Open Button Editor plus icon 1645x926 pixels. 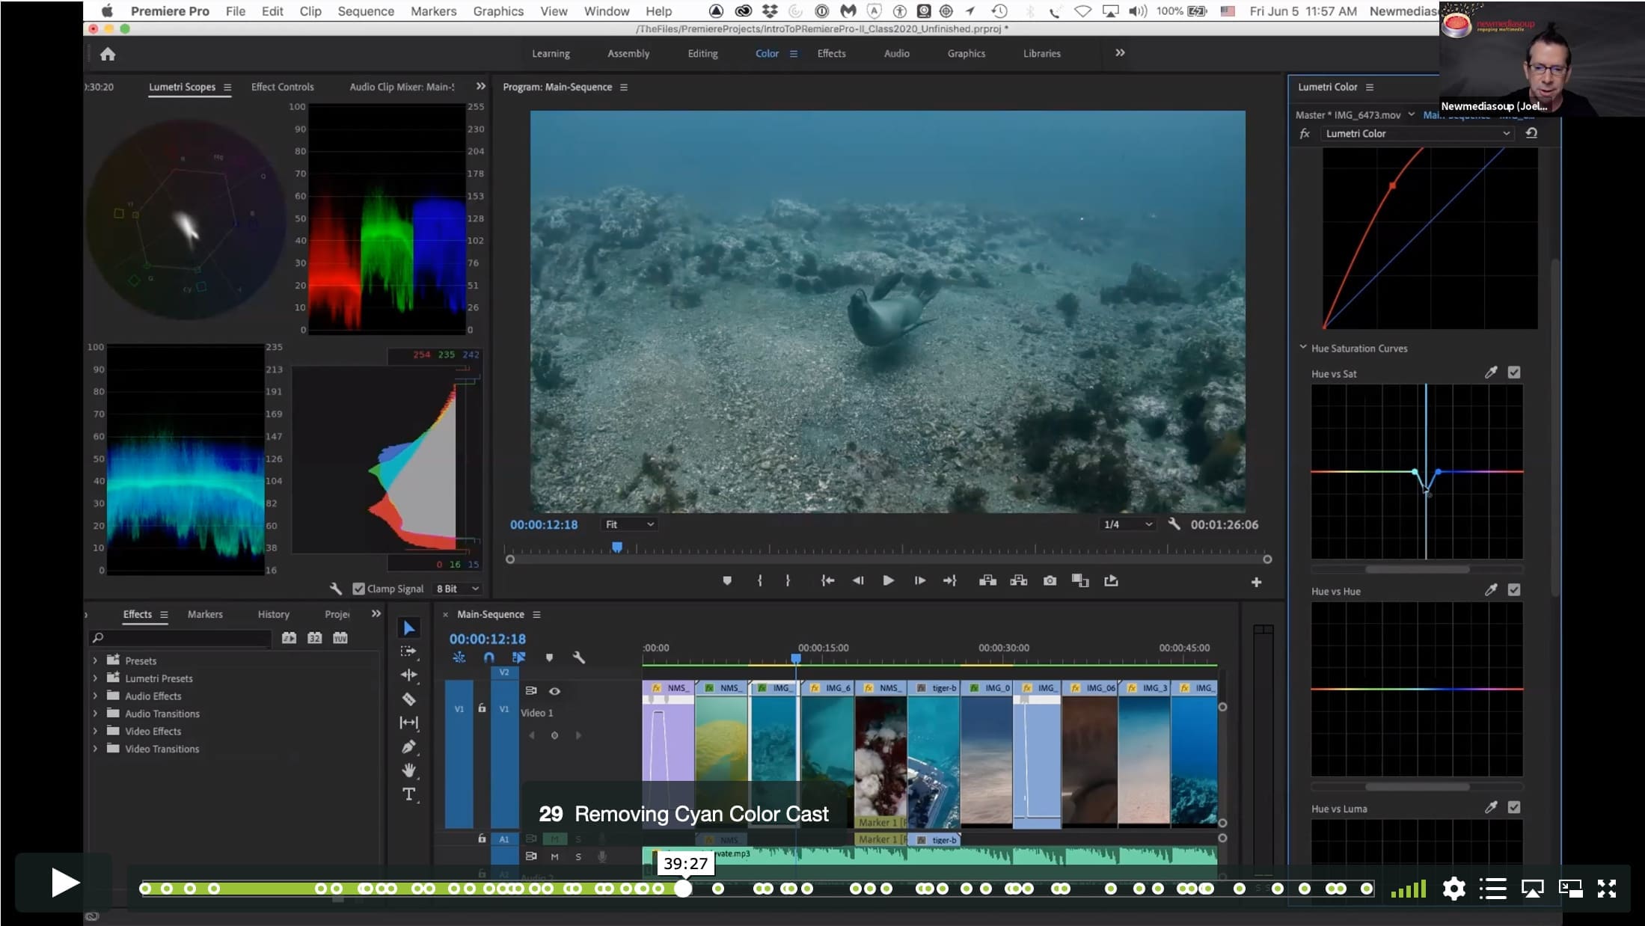coord(1256,582)
